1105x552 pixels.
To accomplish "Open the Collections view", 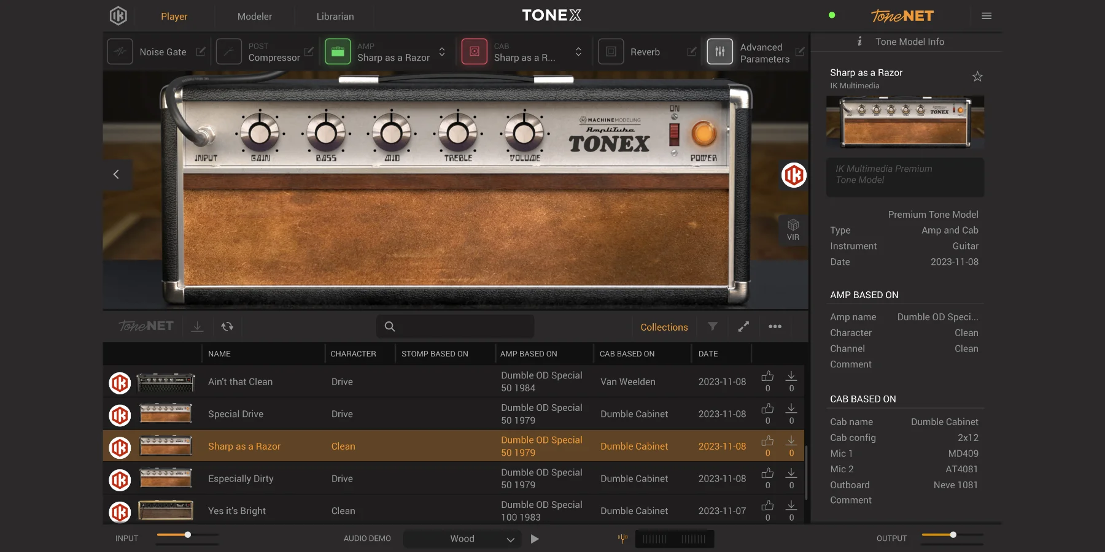I will click(664, 327).
